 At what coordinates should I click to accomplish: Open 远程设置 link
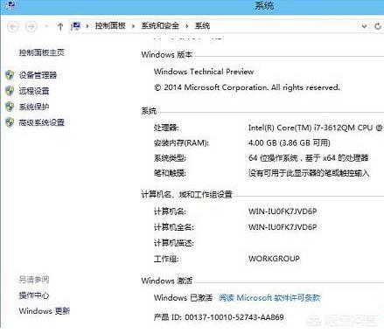point(34,91)
